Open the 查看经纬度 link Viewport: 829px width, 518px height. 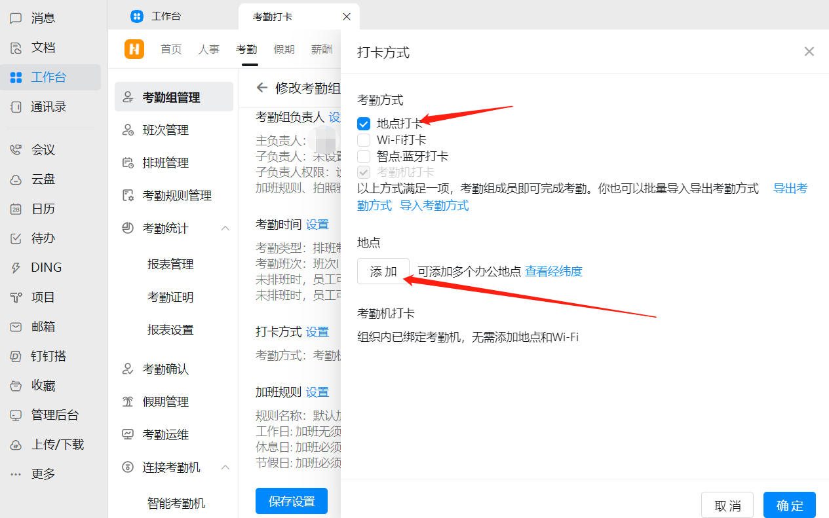click(553, 271)
